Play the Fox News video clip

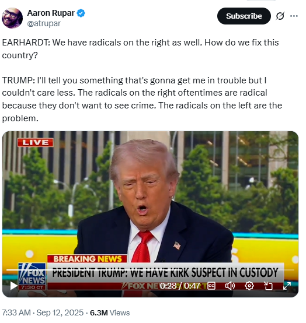click(x=13, y=286)
